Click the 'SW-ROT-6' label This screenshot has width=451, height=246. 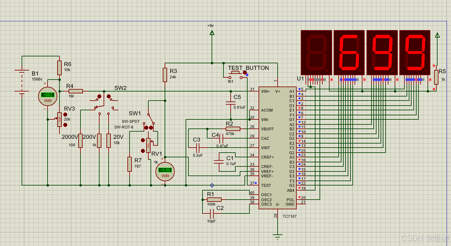pos(124,127)
